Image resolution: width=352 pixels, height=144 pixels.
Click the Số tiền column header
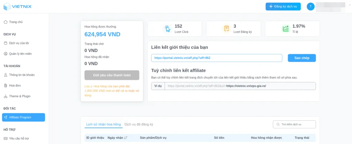pyautogui.click(x=219, y=138)
